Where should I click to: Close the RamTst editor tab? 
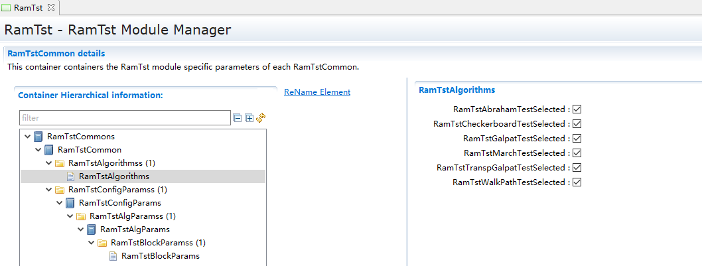pyautogui.click(x=51, y=7)
